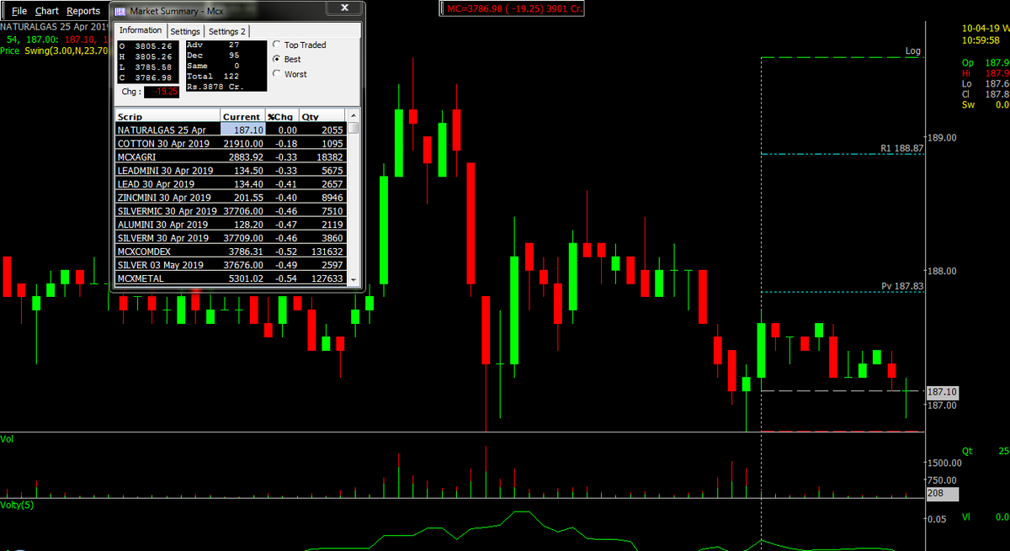Select the MCXMETAL row

point(231,278)
